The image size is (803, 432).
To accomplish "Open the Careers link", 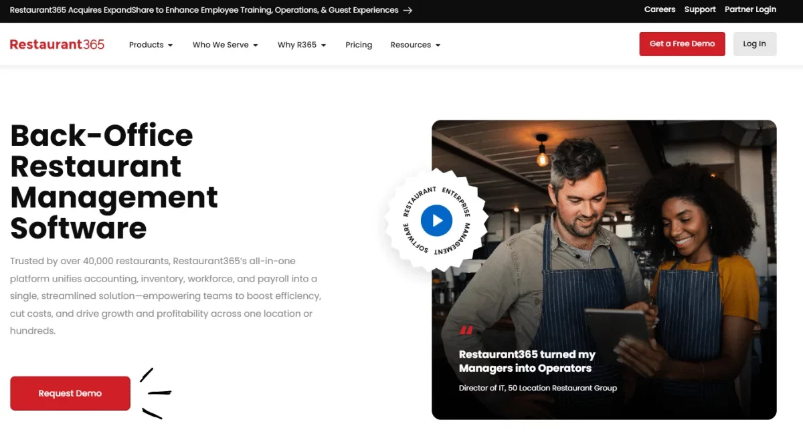I will pos(660,9).
